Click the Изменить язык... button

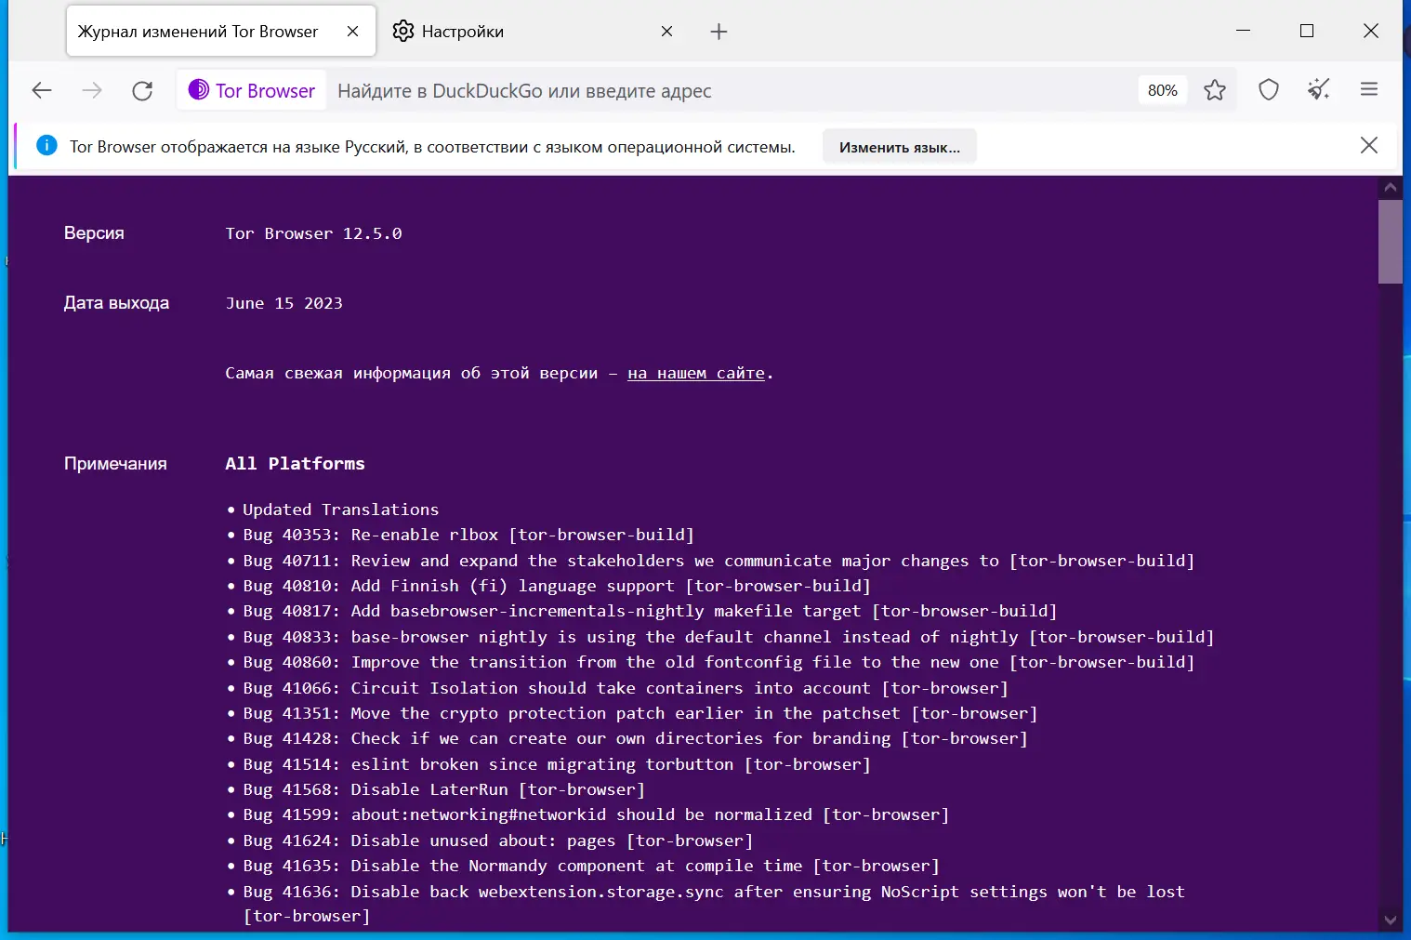click(x=899, y=147)
